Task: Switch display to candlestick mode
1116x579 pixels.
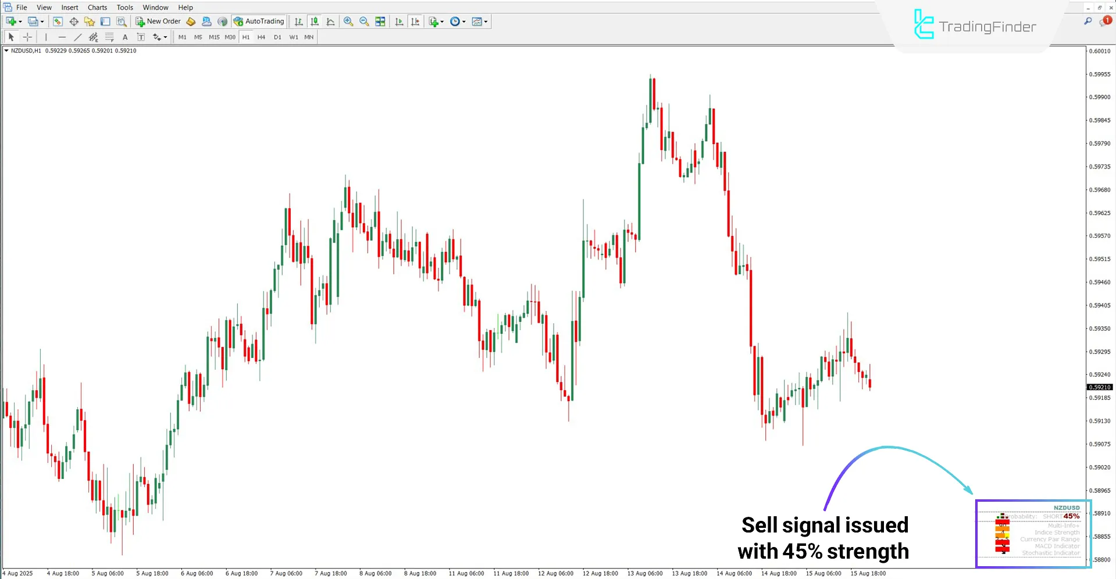Action: tap(315, 21)
